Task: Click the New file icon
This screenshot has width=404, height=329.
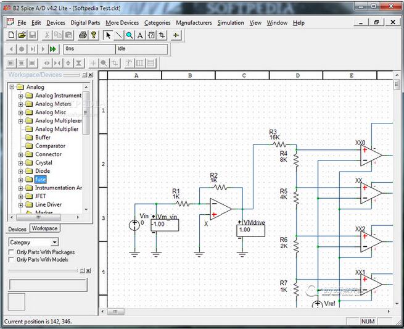Action: click(x=10, y=35)
